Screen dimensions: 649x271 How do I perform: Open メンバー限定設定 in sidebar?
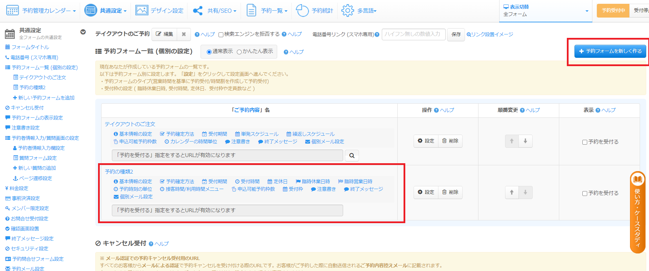click(27, 208)
